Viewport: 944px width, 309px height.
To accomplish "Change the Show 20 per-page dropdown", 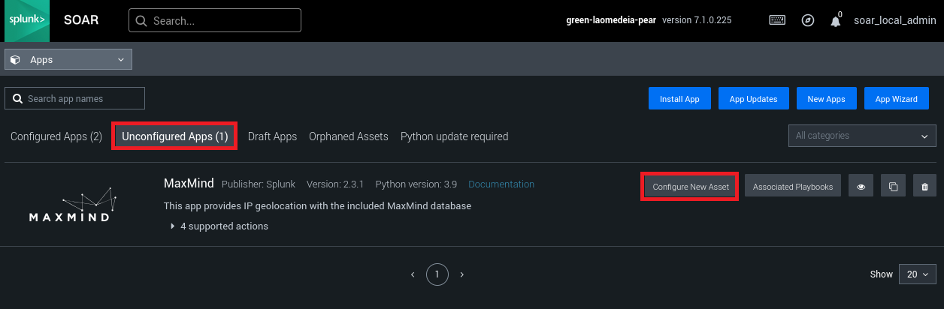I will pyautogui.click(x=917, y=274).
